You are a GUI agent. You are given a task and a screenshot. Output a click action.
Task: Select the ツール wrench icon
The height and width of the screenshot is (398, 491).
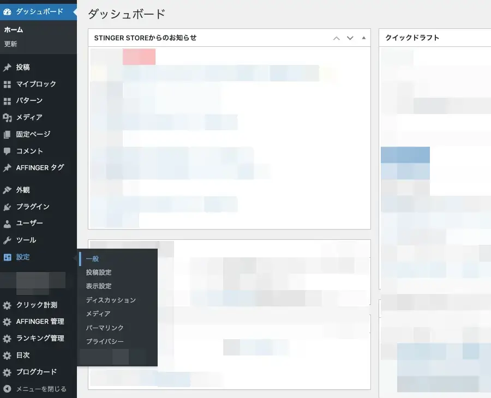[x=8, y=240]
